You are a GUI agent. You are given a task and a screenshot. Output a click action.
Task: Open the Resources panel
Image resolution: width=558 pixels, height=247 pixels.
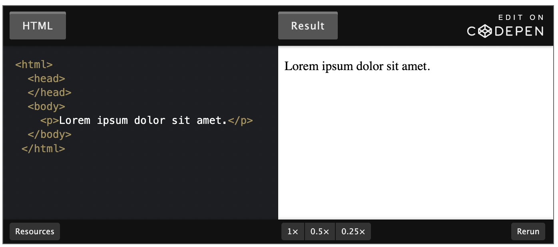click(x=35, y=231)
